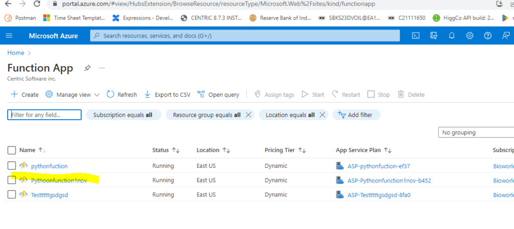514x229 pixels.
Task: Open the ellipsis more options beside Function App
Action: tap(102, 68)
